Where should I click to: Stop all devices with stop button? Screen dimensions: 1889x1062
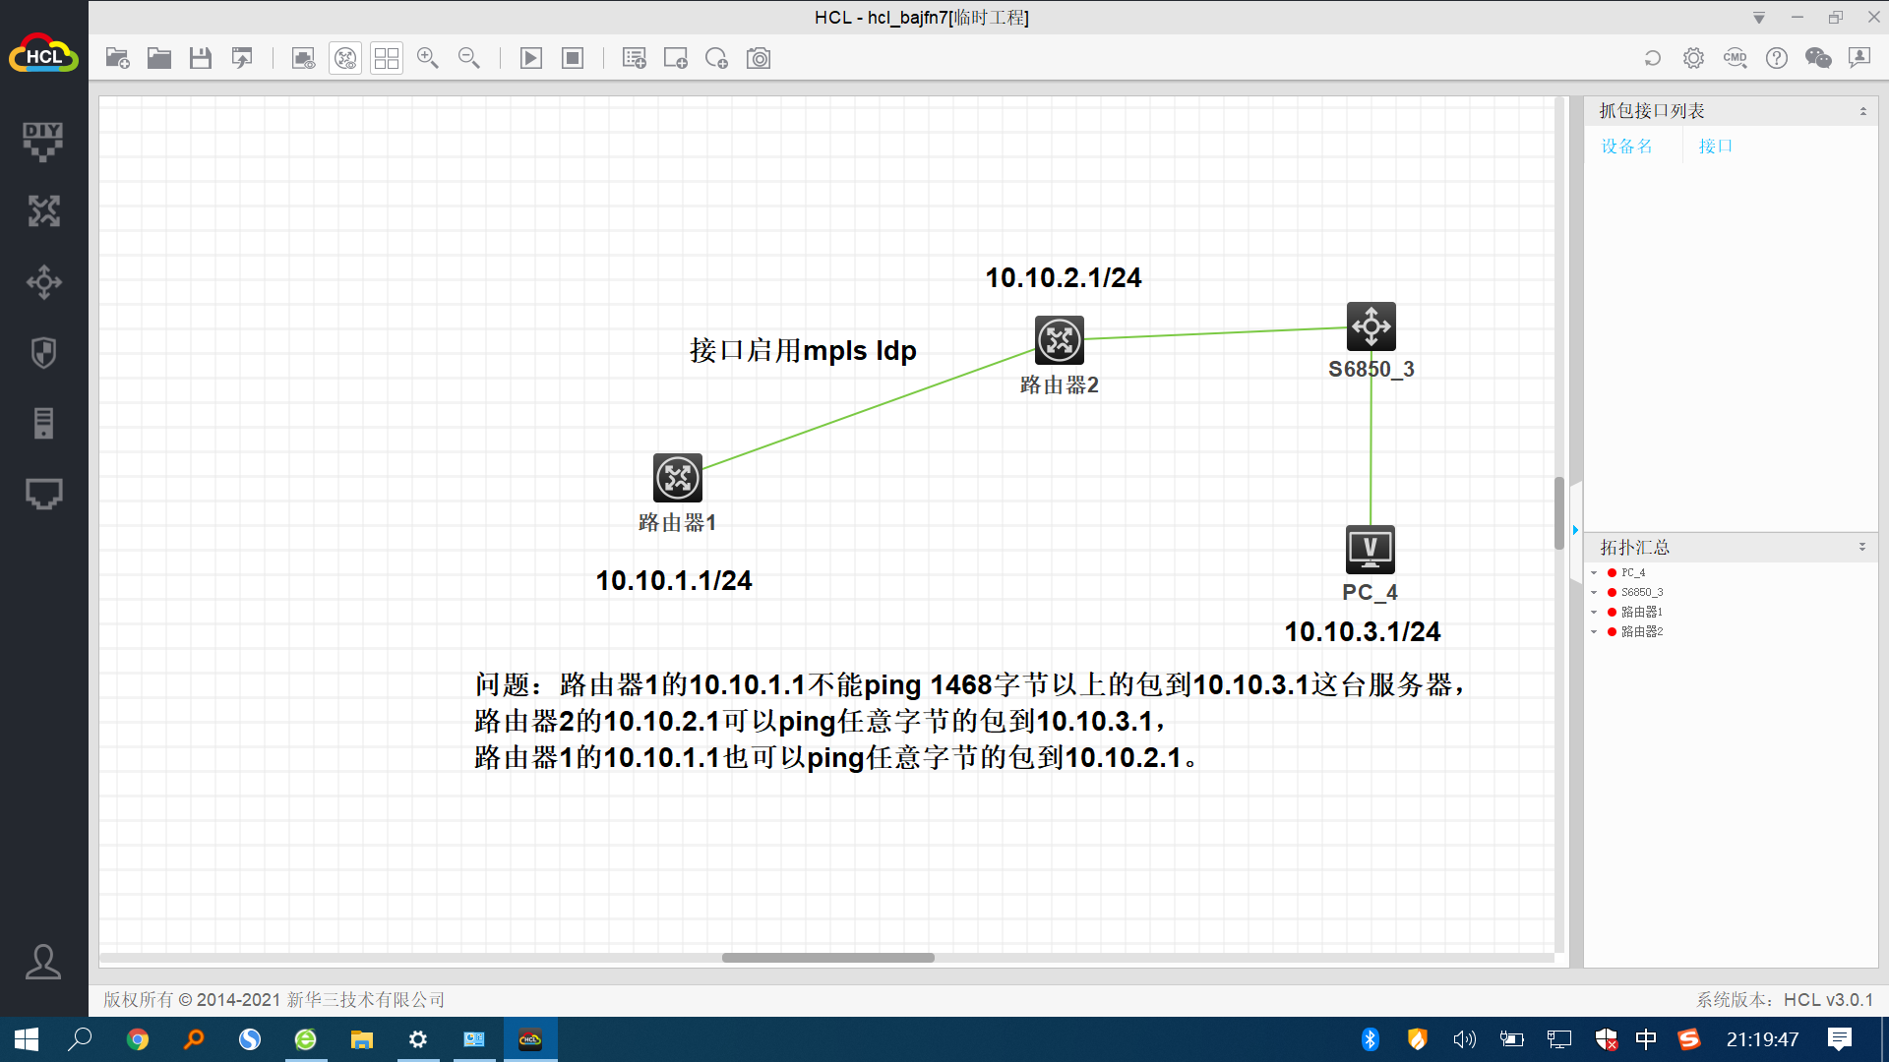click(x=573, y=58)
